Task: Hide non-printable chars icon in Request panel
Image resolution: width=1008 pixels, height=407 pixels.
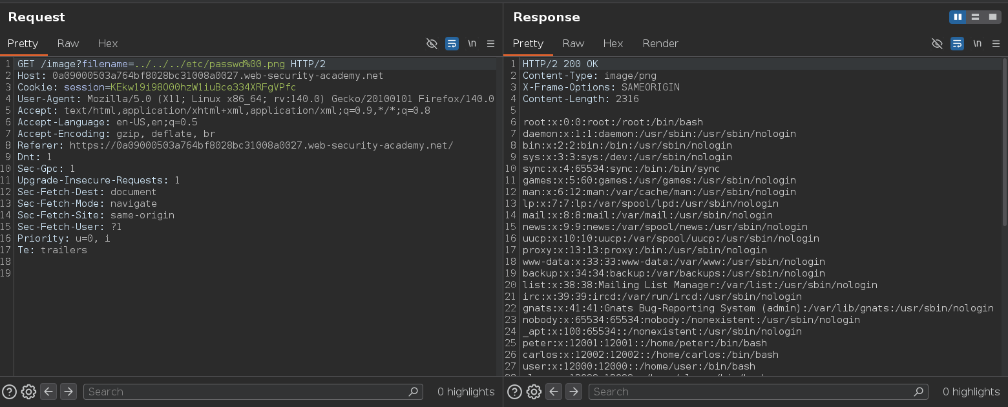Action: point(432,43)
